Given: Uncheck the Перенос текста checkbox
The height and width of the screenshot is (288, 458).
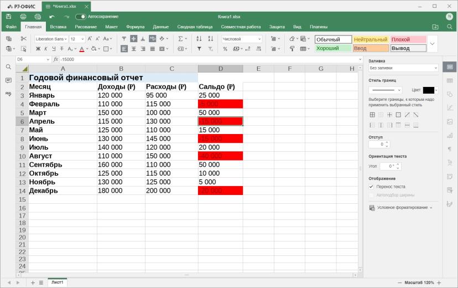Looking at the screenshot, I should pos(371,187).
